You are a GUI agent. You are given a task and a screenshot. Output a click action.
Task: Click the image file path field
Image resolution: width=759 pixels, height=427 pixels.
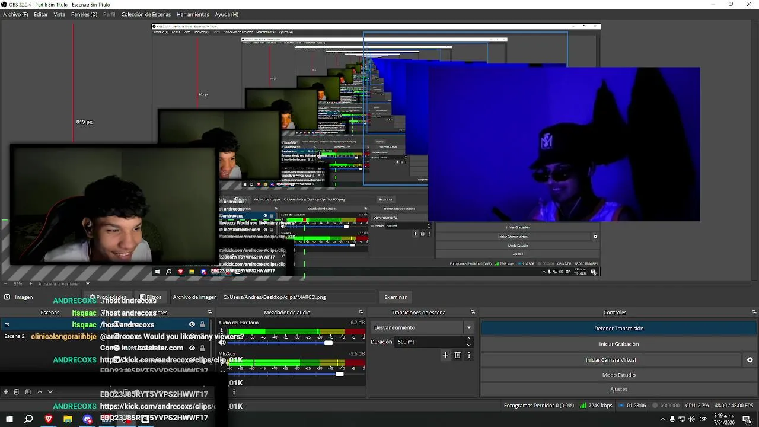[298, 297]
